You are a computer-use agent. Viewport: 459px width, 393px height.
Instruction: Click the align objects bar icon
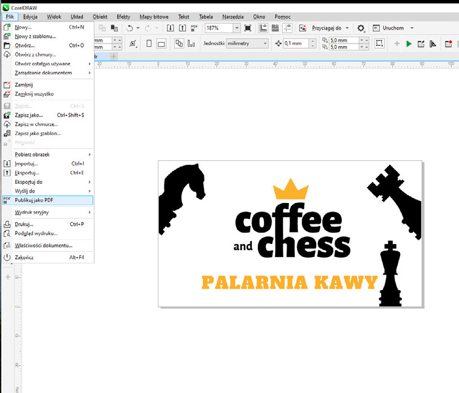191,44
